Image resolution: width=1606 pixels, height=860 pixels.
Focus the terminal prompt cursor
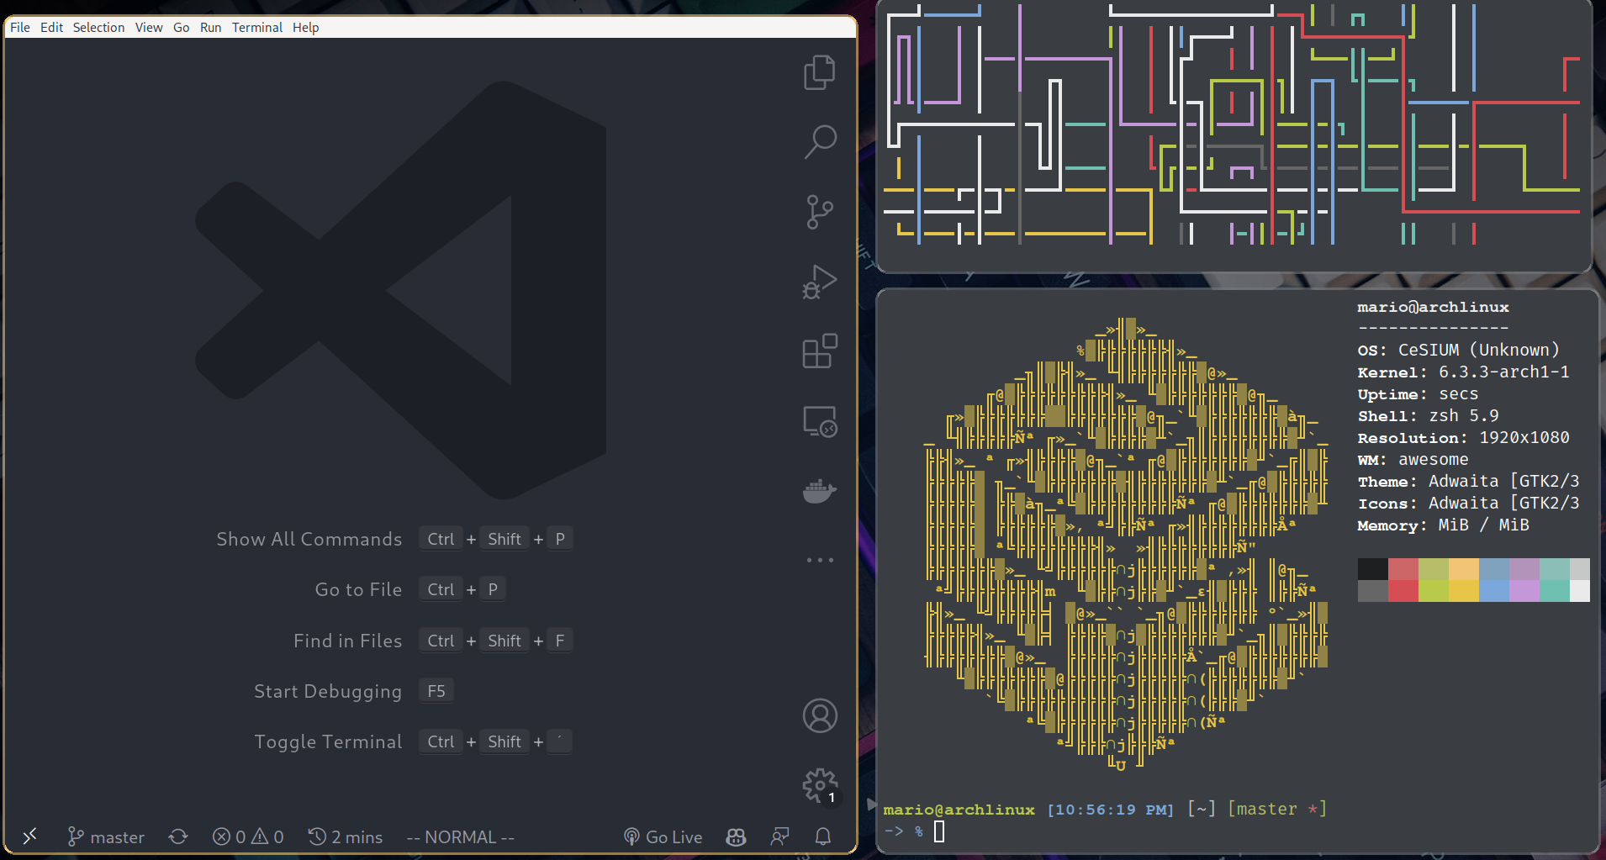pyautogui.click(x=939, y=831)
